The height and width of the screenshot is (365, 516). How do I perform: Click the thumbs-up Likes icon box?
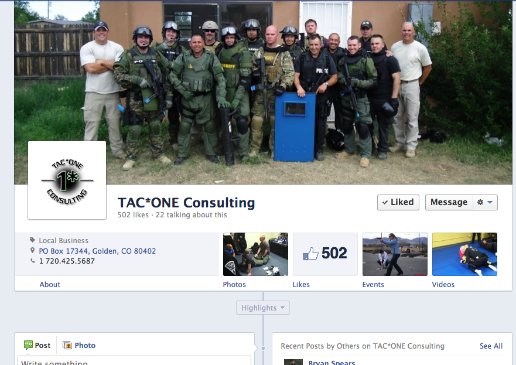point(325,254)
